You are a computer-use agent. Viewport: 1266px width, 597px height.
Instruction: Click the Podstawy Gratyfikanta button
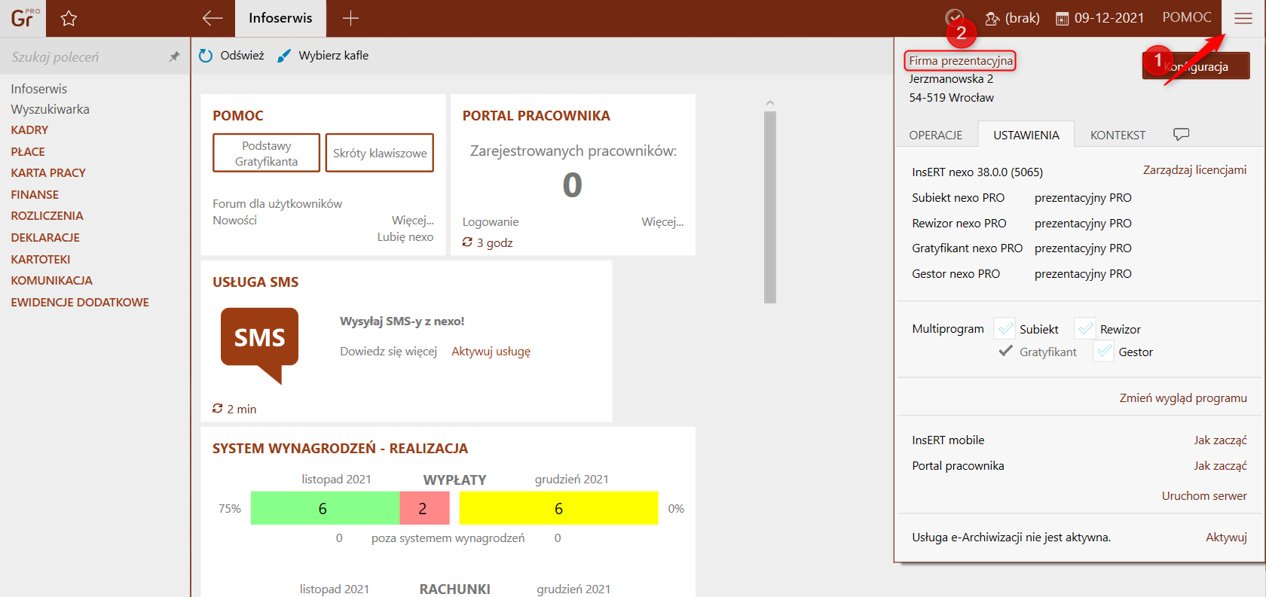tap(267, 153)
